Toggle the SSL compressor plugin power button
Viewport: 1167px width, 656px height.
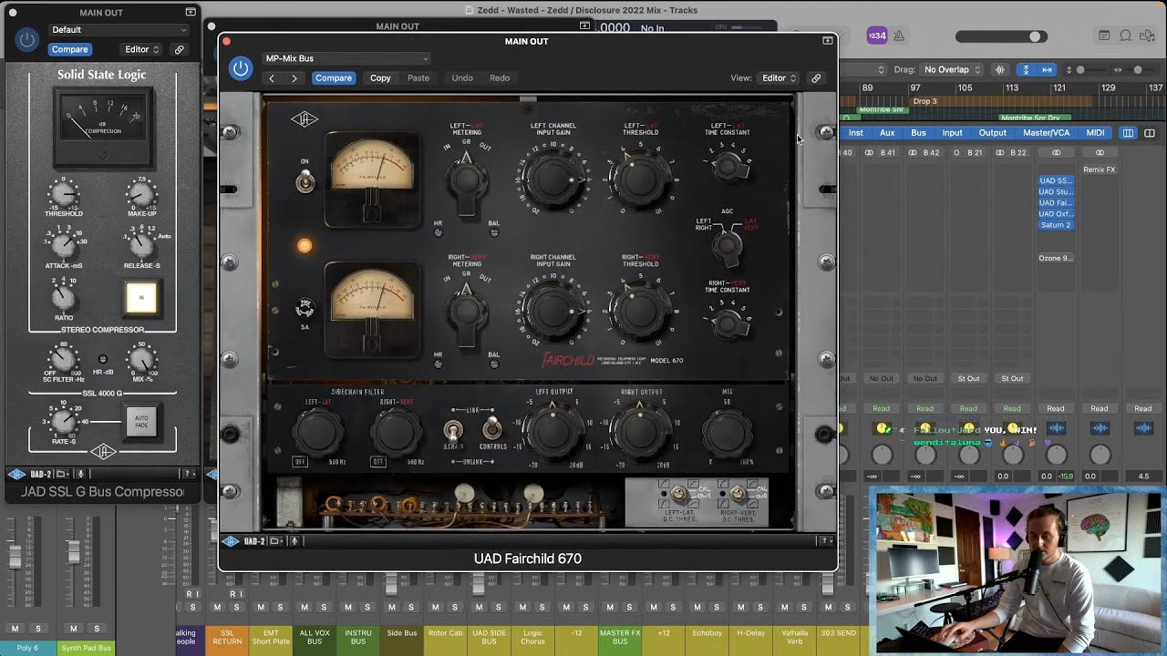pos(27,39)
